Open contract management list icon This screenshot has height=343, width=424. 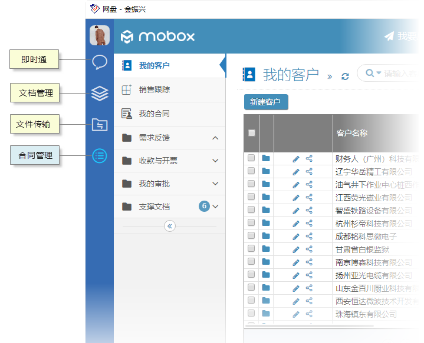coord(100,155)
